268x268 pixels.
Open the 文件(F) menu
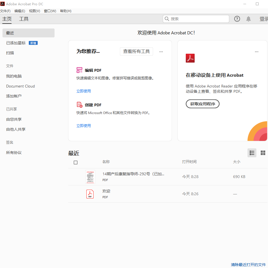click(x=5, y=11)
